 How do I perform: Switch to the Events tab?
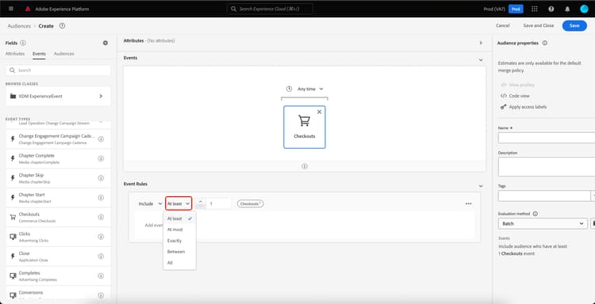click(x=39, y=54)
